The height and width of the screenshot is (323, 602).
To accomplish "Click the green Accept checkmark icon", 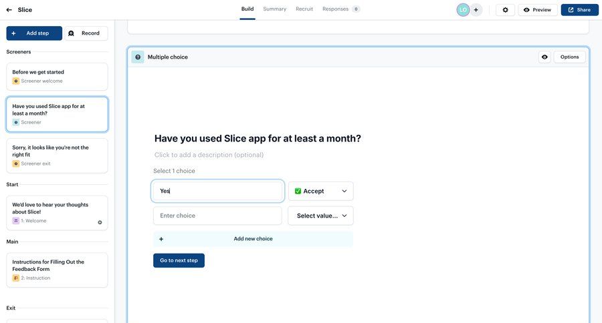I will [298, 191].
